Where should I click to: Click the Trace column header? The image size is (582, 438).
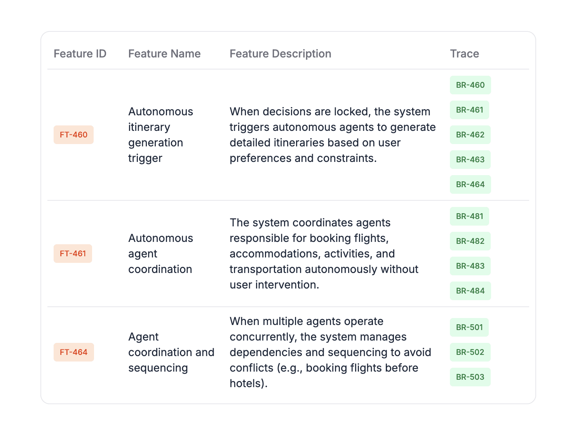click(464, 54)
